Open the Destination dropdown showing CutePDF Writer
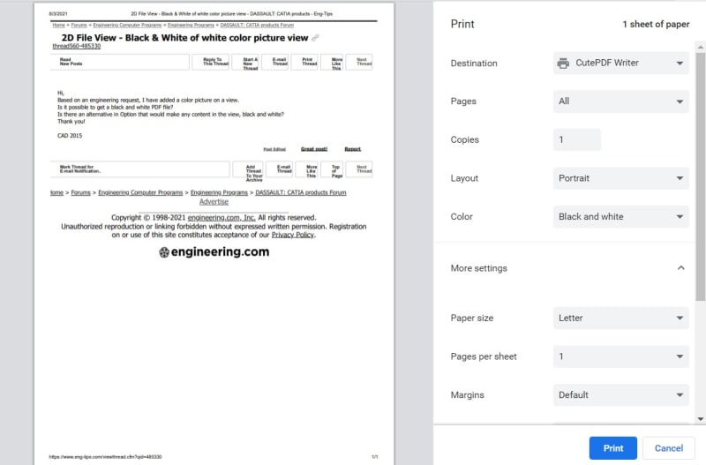706x465 pixels. pyautogui.click(x=620, y=63)
